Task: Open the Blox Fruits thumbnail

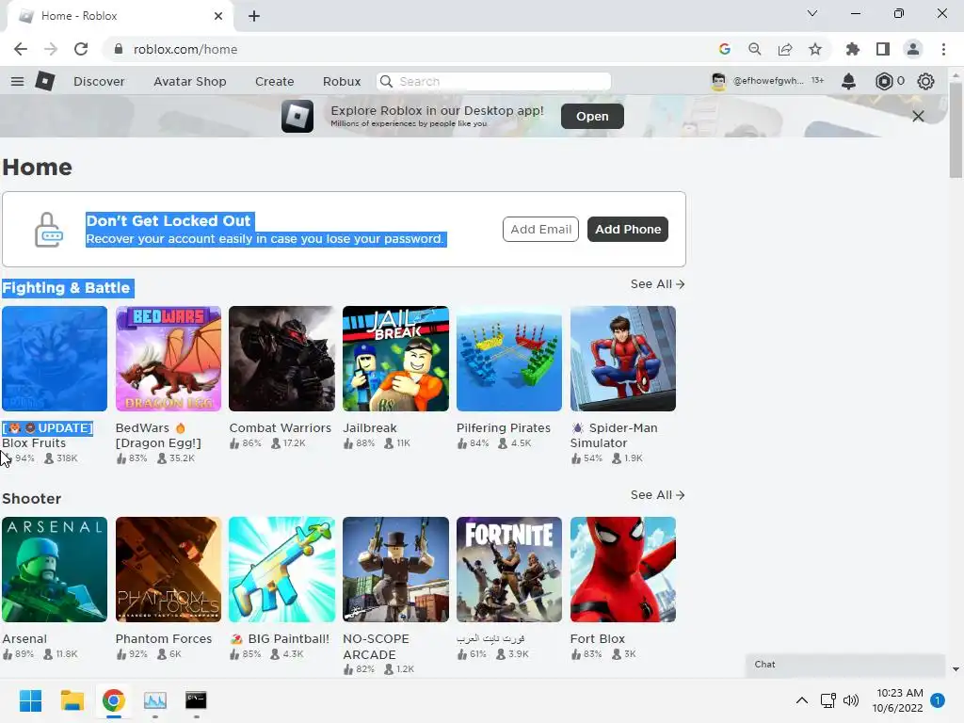Action: (x=55, y=359)
